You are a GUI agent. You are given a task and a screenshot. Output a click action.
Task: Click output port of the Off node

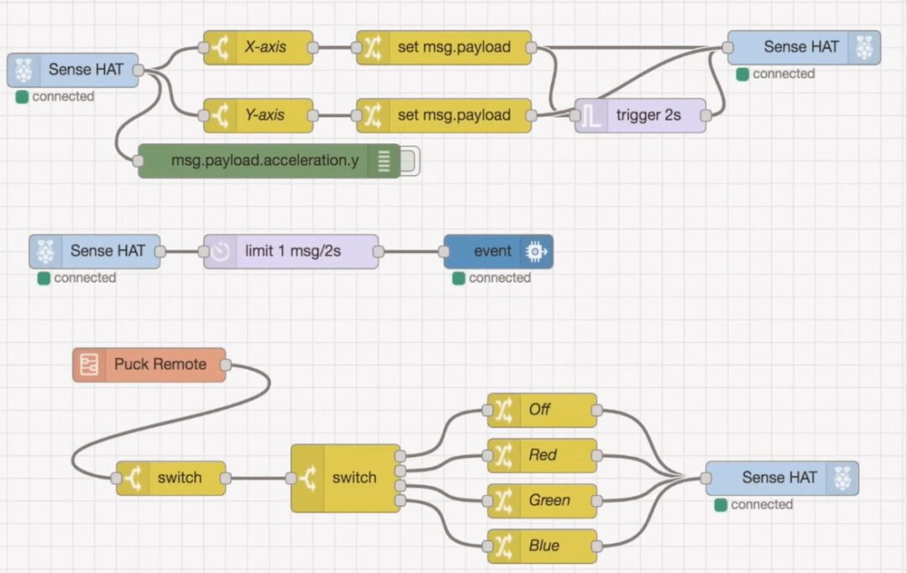pyautogui.click(x=596, y=410)
